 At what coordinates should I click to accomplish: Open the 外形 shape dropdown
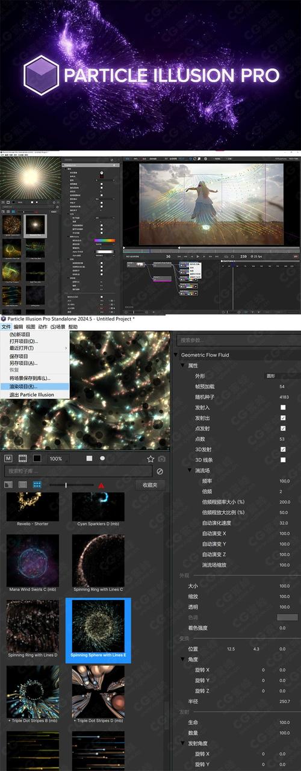pos(282,376)
